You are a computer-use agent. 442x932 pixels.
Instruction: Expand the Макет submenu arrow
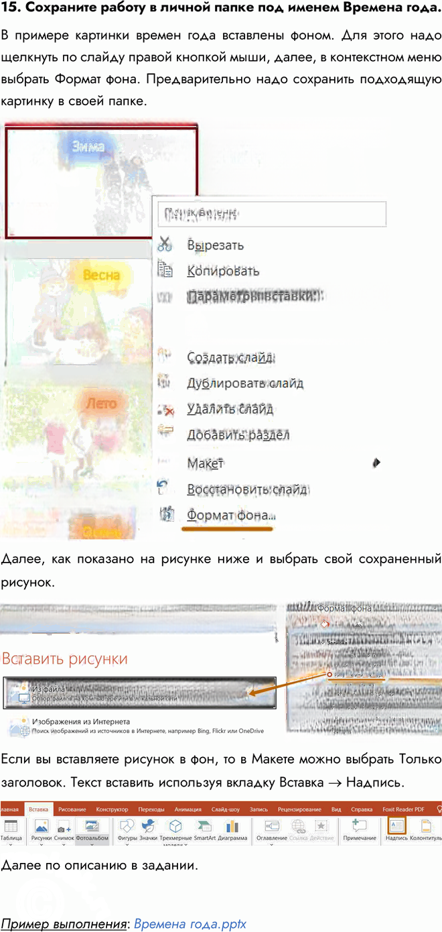(376, 463)
